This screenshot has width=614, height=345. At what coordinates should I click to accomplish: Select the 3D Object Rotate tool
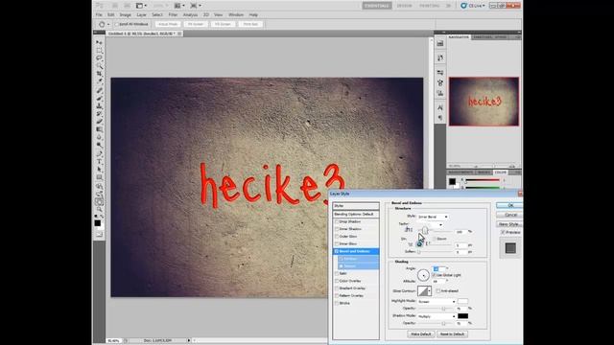click(x=99, y=186)
